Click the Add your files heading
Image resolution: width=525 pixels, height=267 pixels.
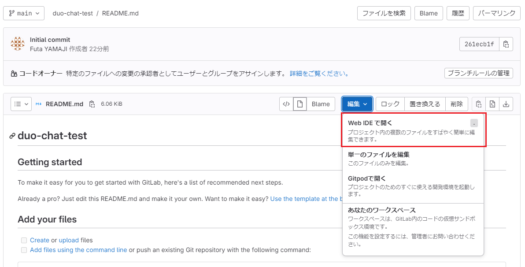pos(47,219)
